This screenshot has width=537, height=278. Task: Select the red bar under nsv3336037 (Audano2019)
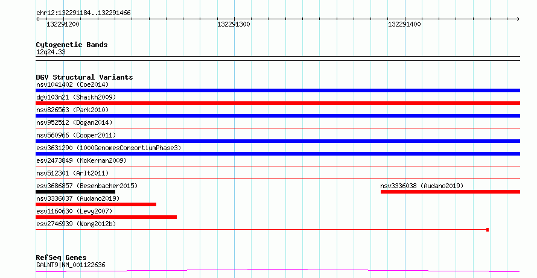(x=96, y=204)
